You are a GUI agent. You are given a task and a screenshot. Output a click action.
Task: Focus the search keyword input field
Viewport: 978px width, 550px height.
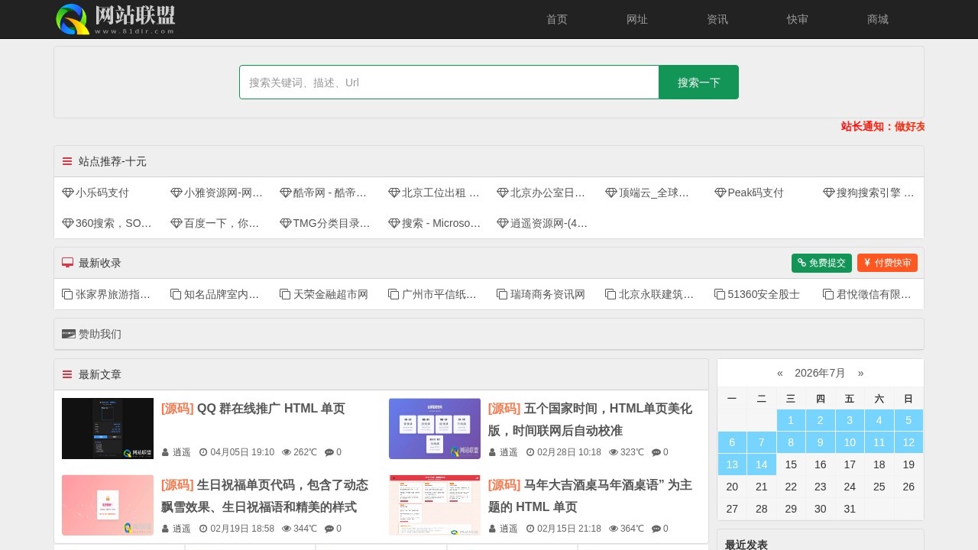pyautogui.click(x=449, y=82)
